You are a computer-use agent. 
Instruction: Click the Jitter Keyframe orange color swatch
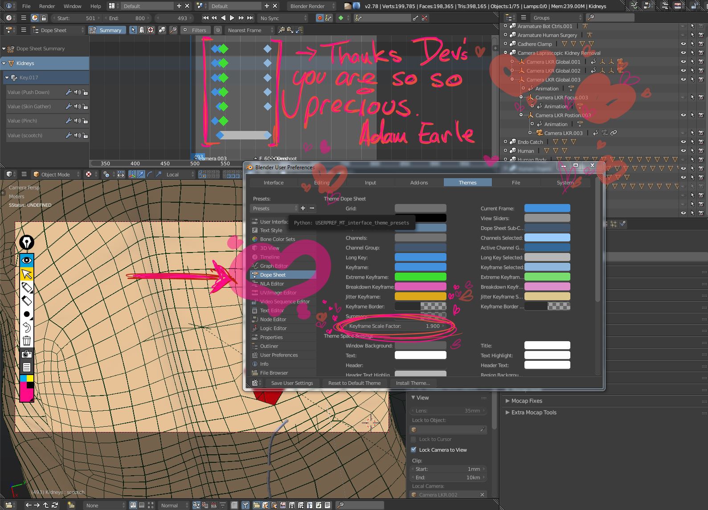point(420,297)
